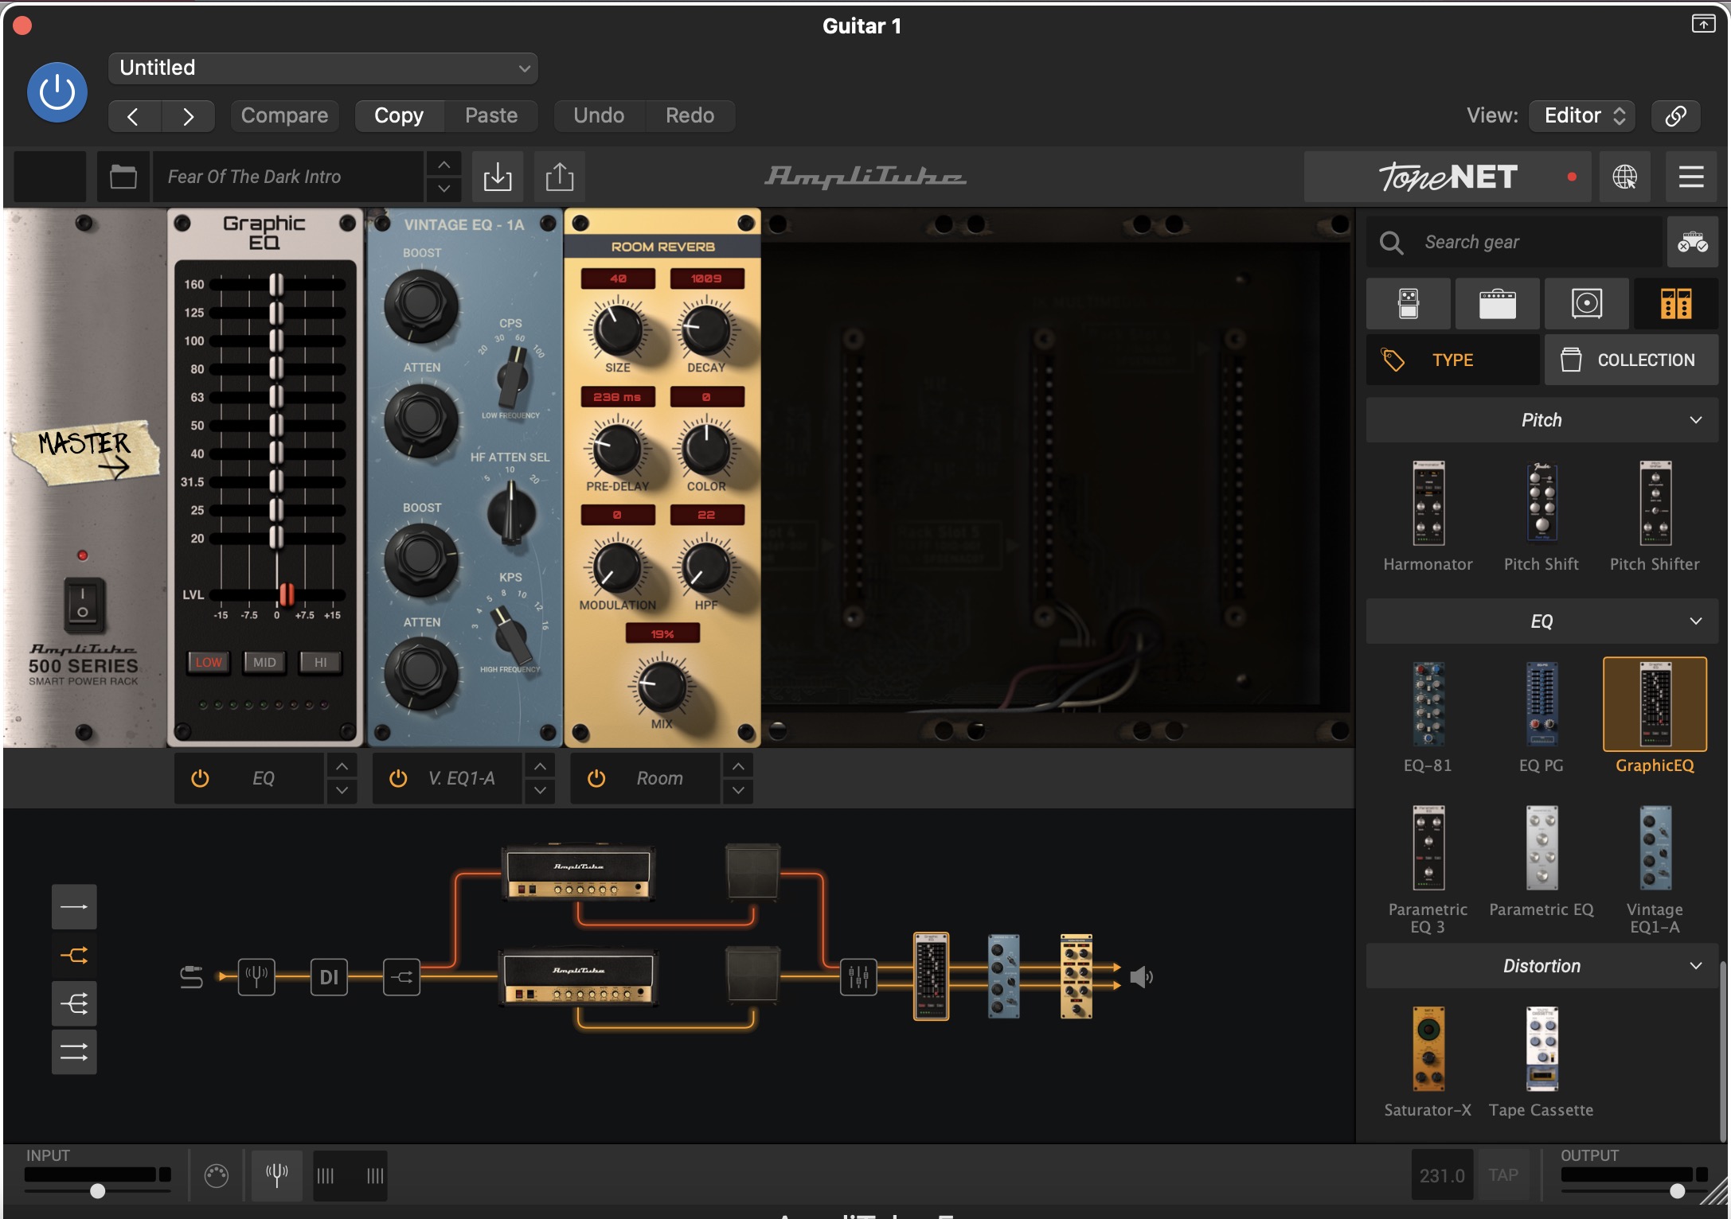Click the 160 band slider on Graphic EQ
This screenshot has height=1219, width=1731.
click(x=276, y=284)
